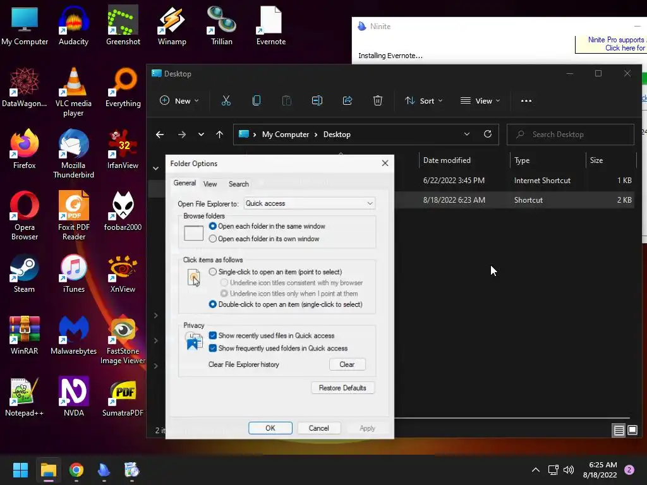647x485 pixels.
Task: Open the Sort dropdown menu
Action: pos(424,100)
